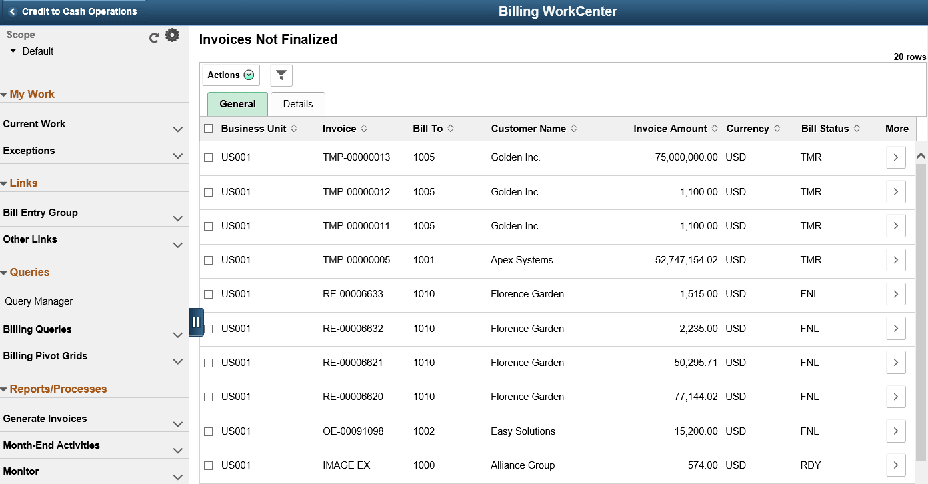
Task: Open the filter funnel icon
Action: [281, 75]
